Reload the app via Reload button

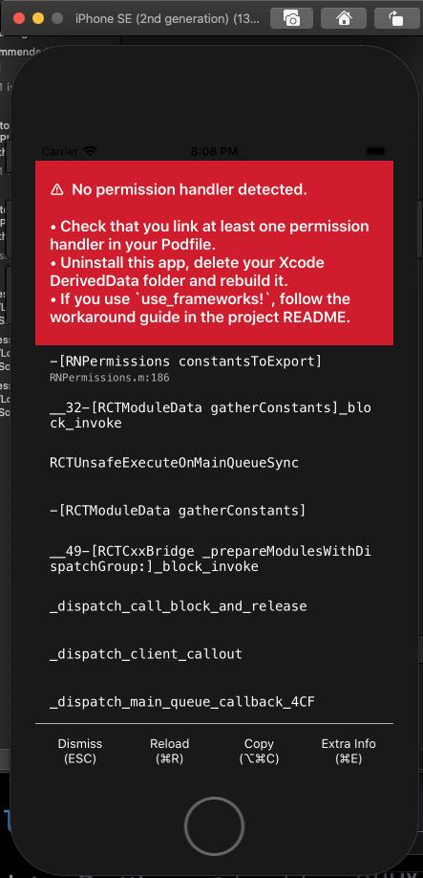coord(169,751)
